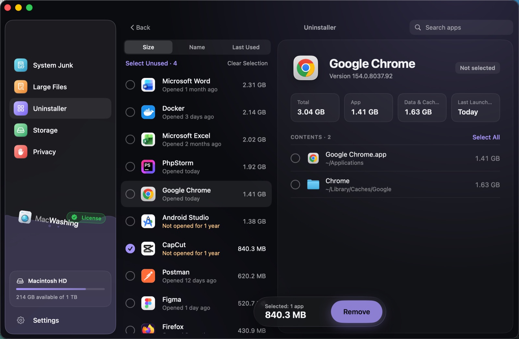The width and height of the screenshot is (519, 339).
Task: Click the PhpStorm app icon
Action: coord(148,167)
